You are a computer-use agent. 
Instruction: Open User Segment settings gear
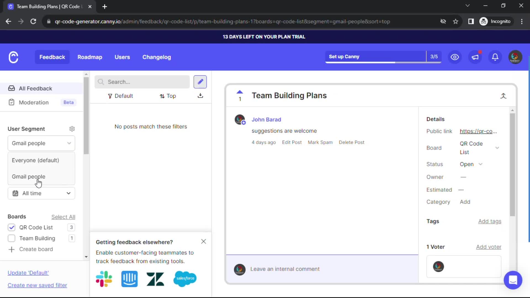point(72,129)
